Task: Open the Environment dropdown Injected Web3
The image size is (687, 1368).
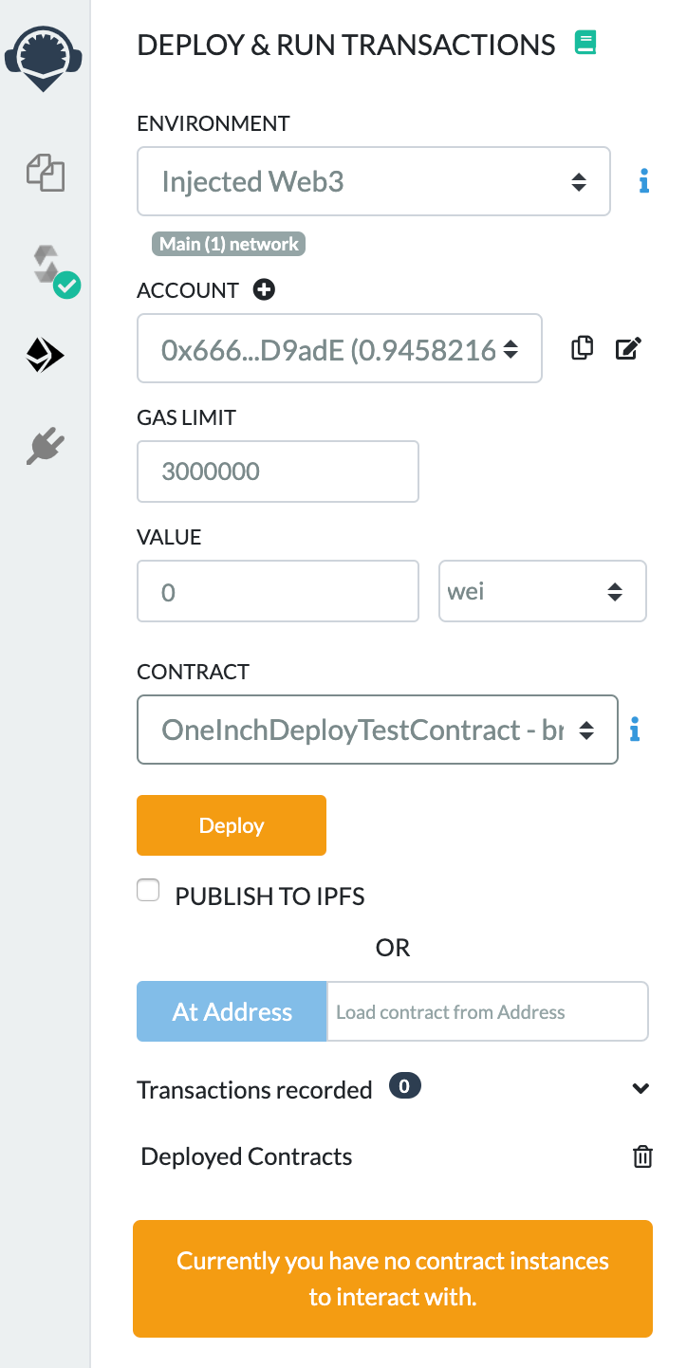Action: [x=374, y=181]
